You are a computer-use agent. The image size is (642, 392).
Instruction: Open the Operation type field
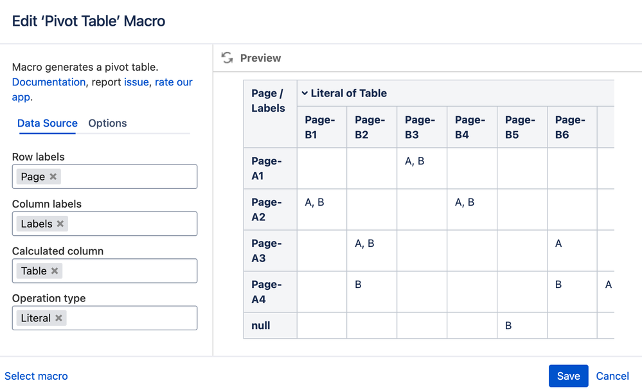pos(129,318)
